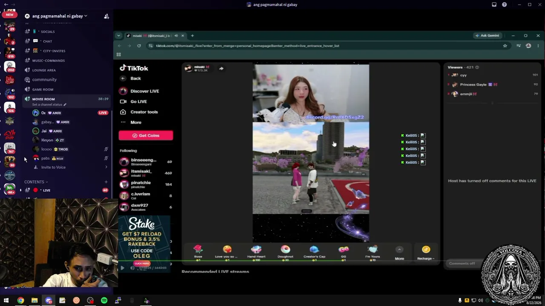The image size is (545, 306).
Task: Toggle volume on the video player bar
Action: 132,268
